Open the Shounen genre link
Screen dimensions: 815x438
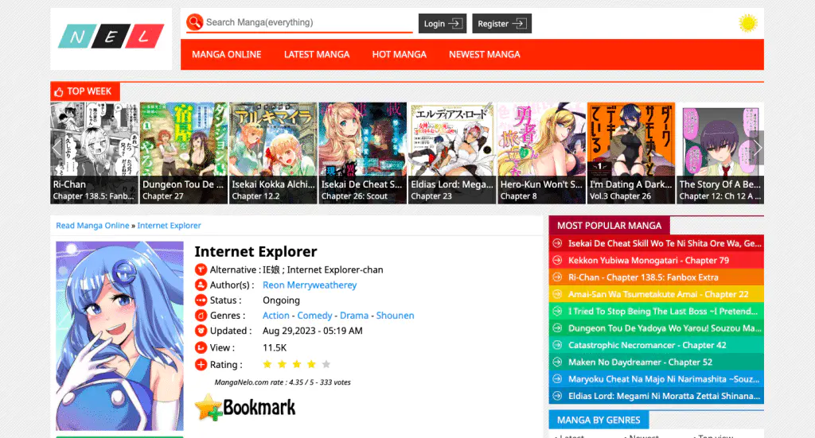[x=395, y=316]
